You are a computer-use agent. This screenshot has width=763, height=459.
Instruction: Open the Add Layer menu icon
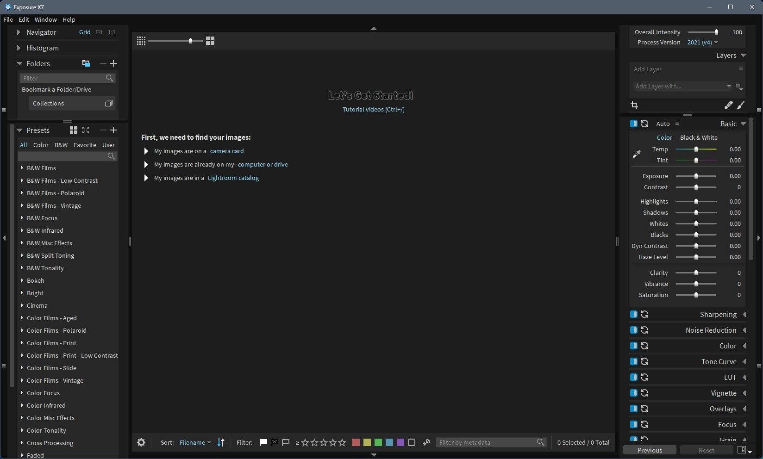click(741, 68)
